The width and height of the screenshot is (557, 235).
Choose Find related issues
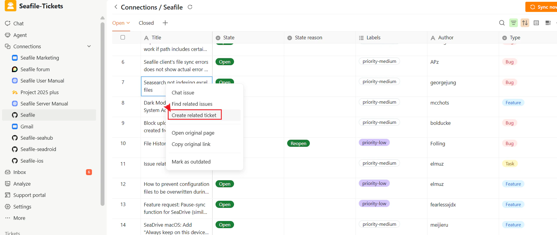tap(204, 104)
